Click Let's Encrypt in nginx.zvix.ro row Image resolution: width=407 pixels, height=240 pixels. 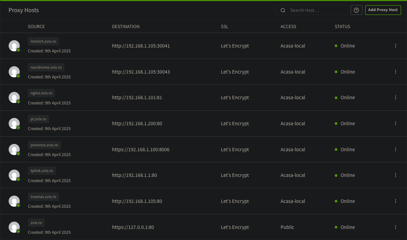coord(235,97)
